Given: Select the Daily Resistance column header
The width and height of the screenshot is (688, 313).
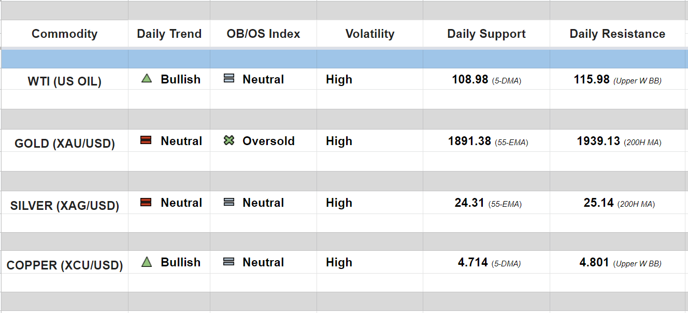Looking at the screenshot, I should click(617, 34).
